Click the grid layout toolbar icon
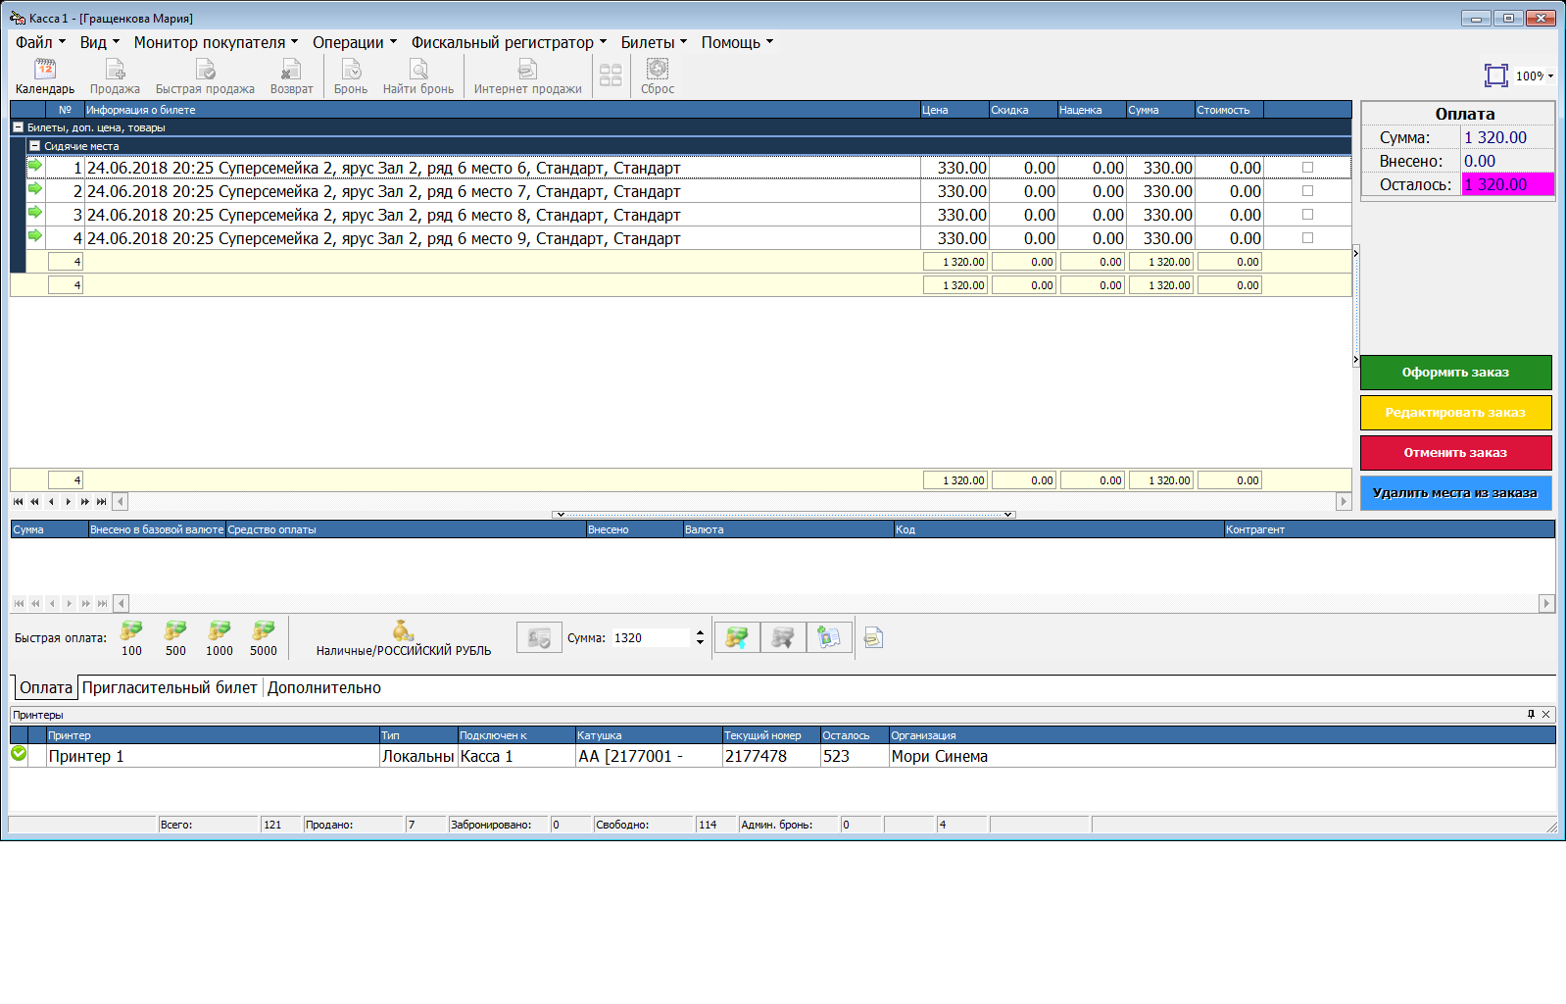1566x1004 pixels. click(611, 75)
